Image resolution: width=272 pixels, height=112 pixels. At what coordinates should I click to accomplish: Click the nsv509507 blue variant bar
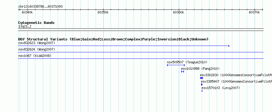tap(176, 65)
